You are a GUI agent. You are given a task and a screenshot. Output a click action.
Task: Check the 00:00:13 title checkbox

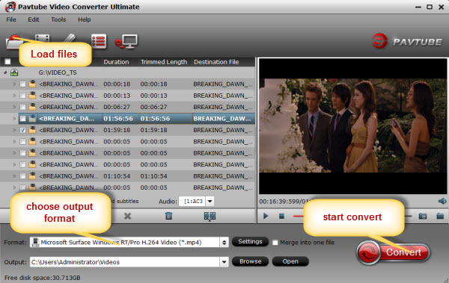pos(22,96)
